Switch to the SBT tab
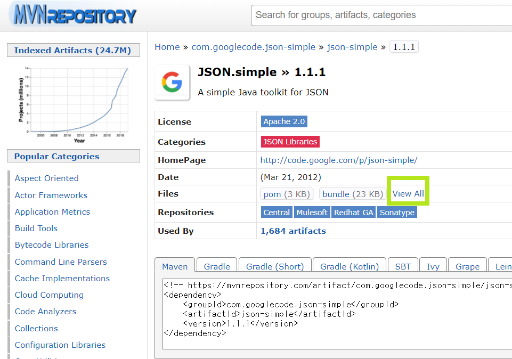512x359 pixels. tap(403, 266)
